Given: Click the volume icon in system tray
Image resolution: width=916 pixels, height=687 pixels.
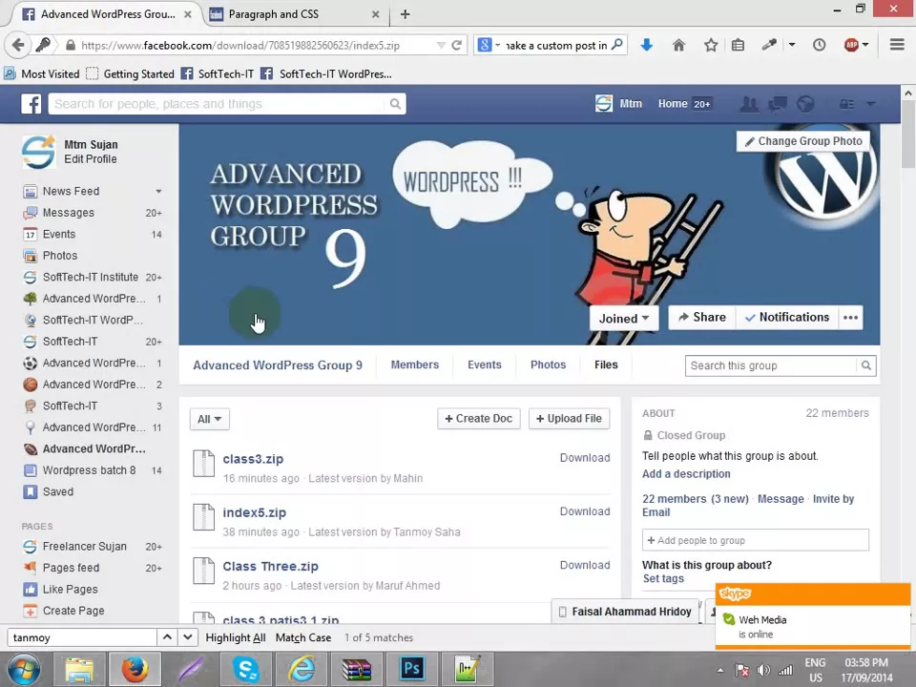Looking at the screenshot, I should (x=763, y=670).
